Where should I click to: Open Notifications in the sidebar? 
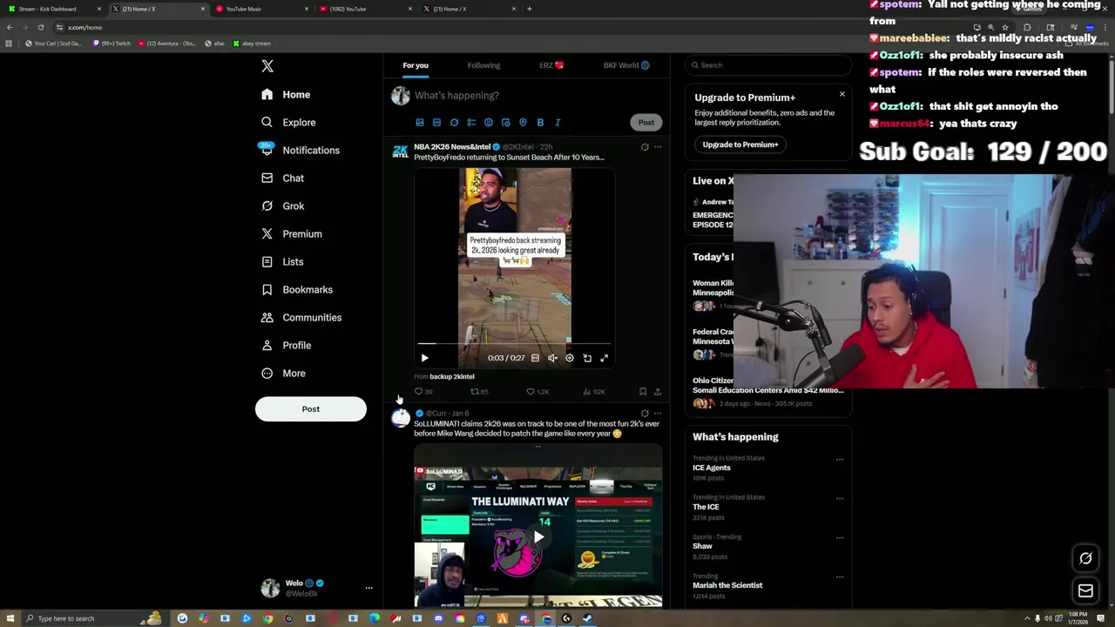pyautogui.click(x=301, y=150)
